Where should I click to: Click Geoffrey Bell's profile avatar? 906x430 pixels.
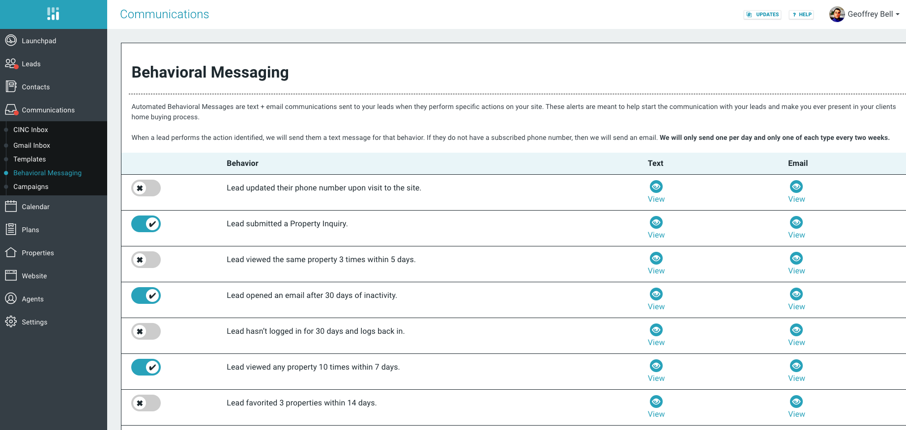pyautogui.click(x=837, y=14)
